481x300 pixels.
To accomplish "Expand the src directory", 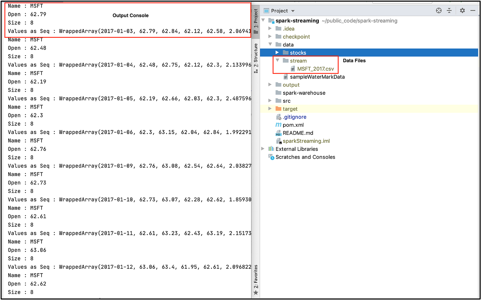I will [270, 101].
